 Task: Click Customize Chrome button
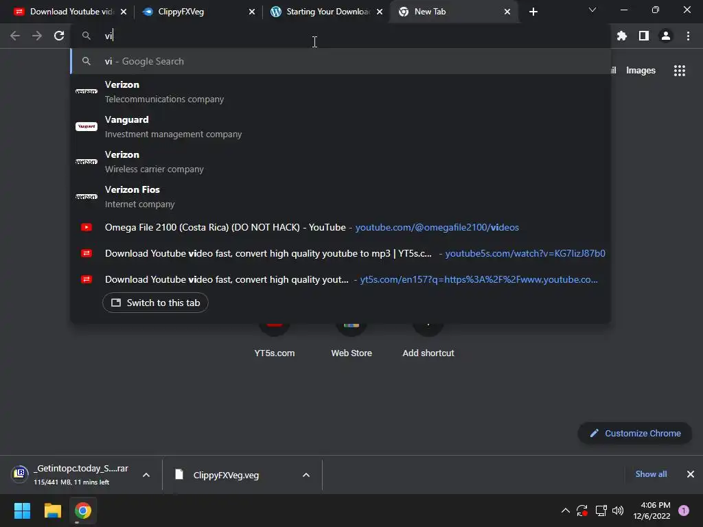635,434
